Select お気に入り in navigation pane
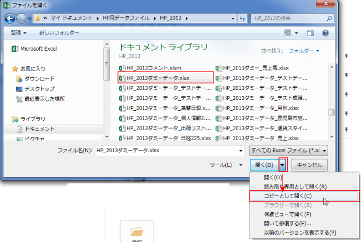 coord(29,68)
